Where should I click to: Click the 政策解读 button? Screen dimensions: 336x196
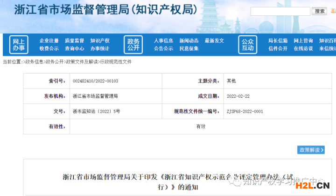click(310, 150)
